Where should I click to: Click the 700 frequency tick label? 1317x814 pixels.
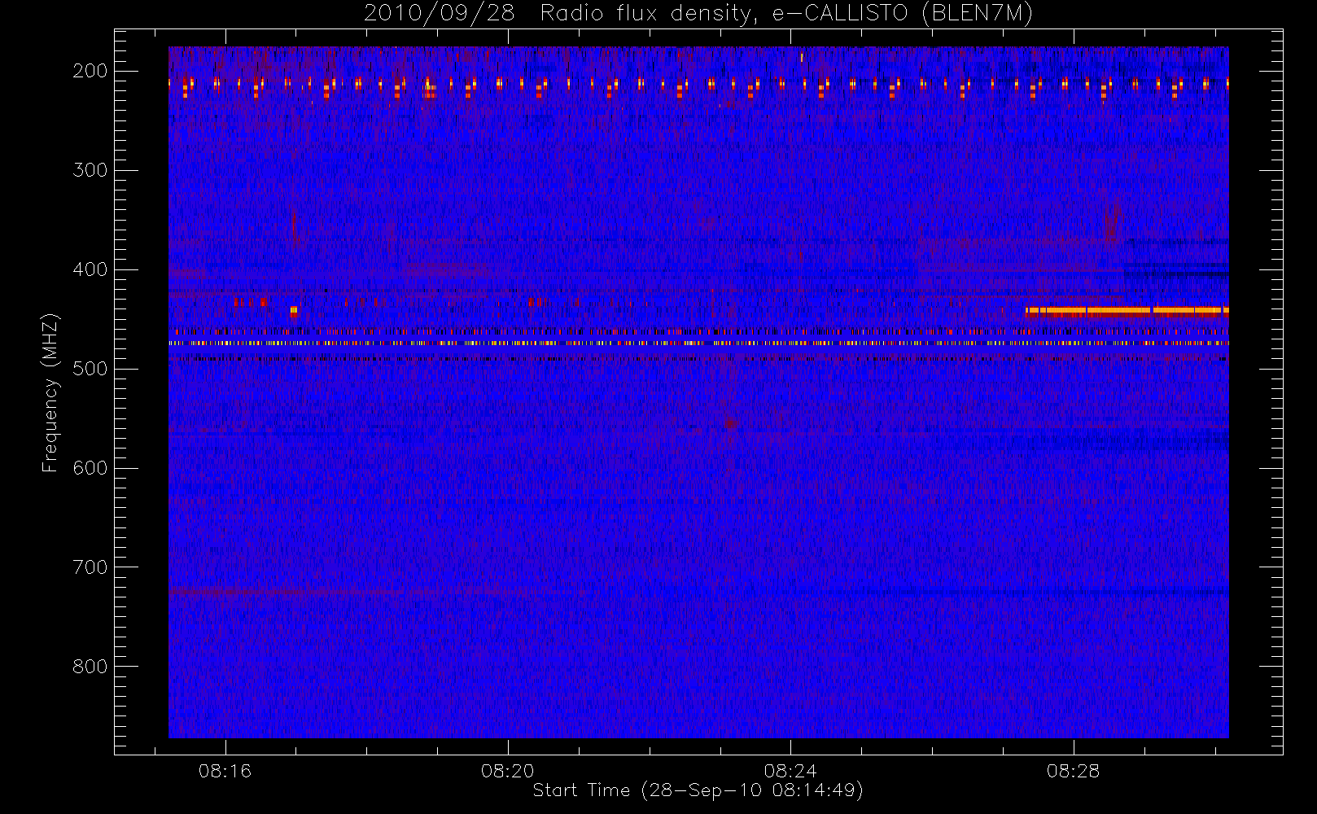pyautogui.click(x=90, y=567)
